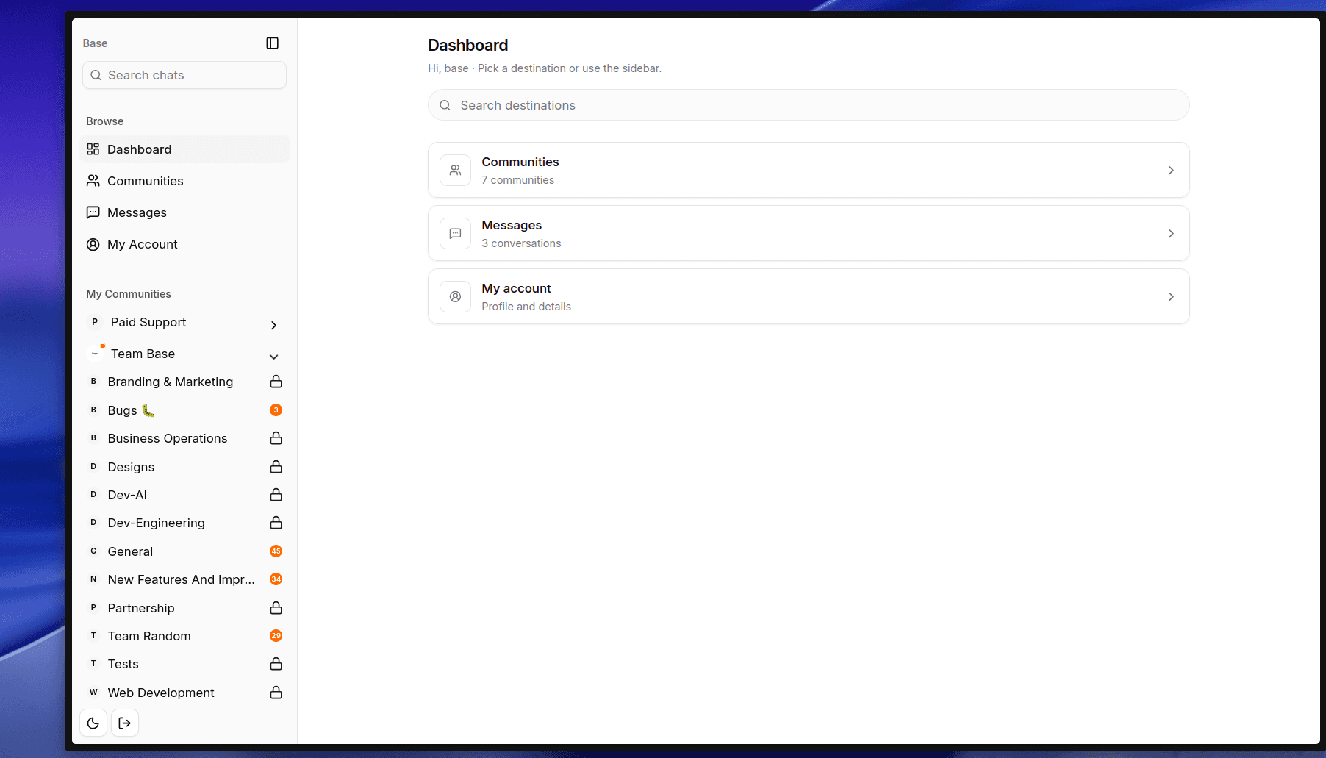Select Dashboard in the Browse menu
Screen dimensions: 1326x758
[184, 149]
